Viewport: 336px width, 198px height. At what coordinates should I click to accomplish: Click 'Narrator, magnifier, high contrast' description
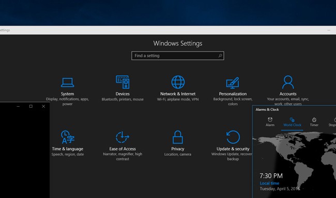(x=123, y=156)
